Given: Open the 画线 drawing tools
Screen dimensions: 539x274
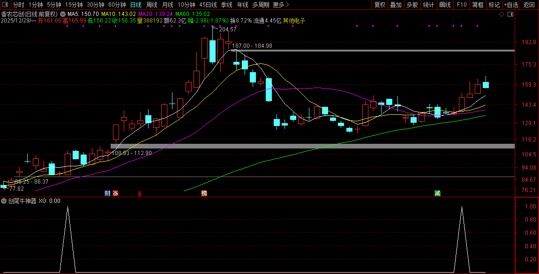Looking at the screenshot, I should pyautogui.click(x=445, y=5).
